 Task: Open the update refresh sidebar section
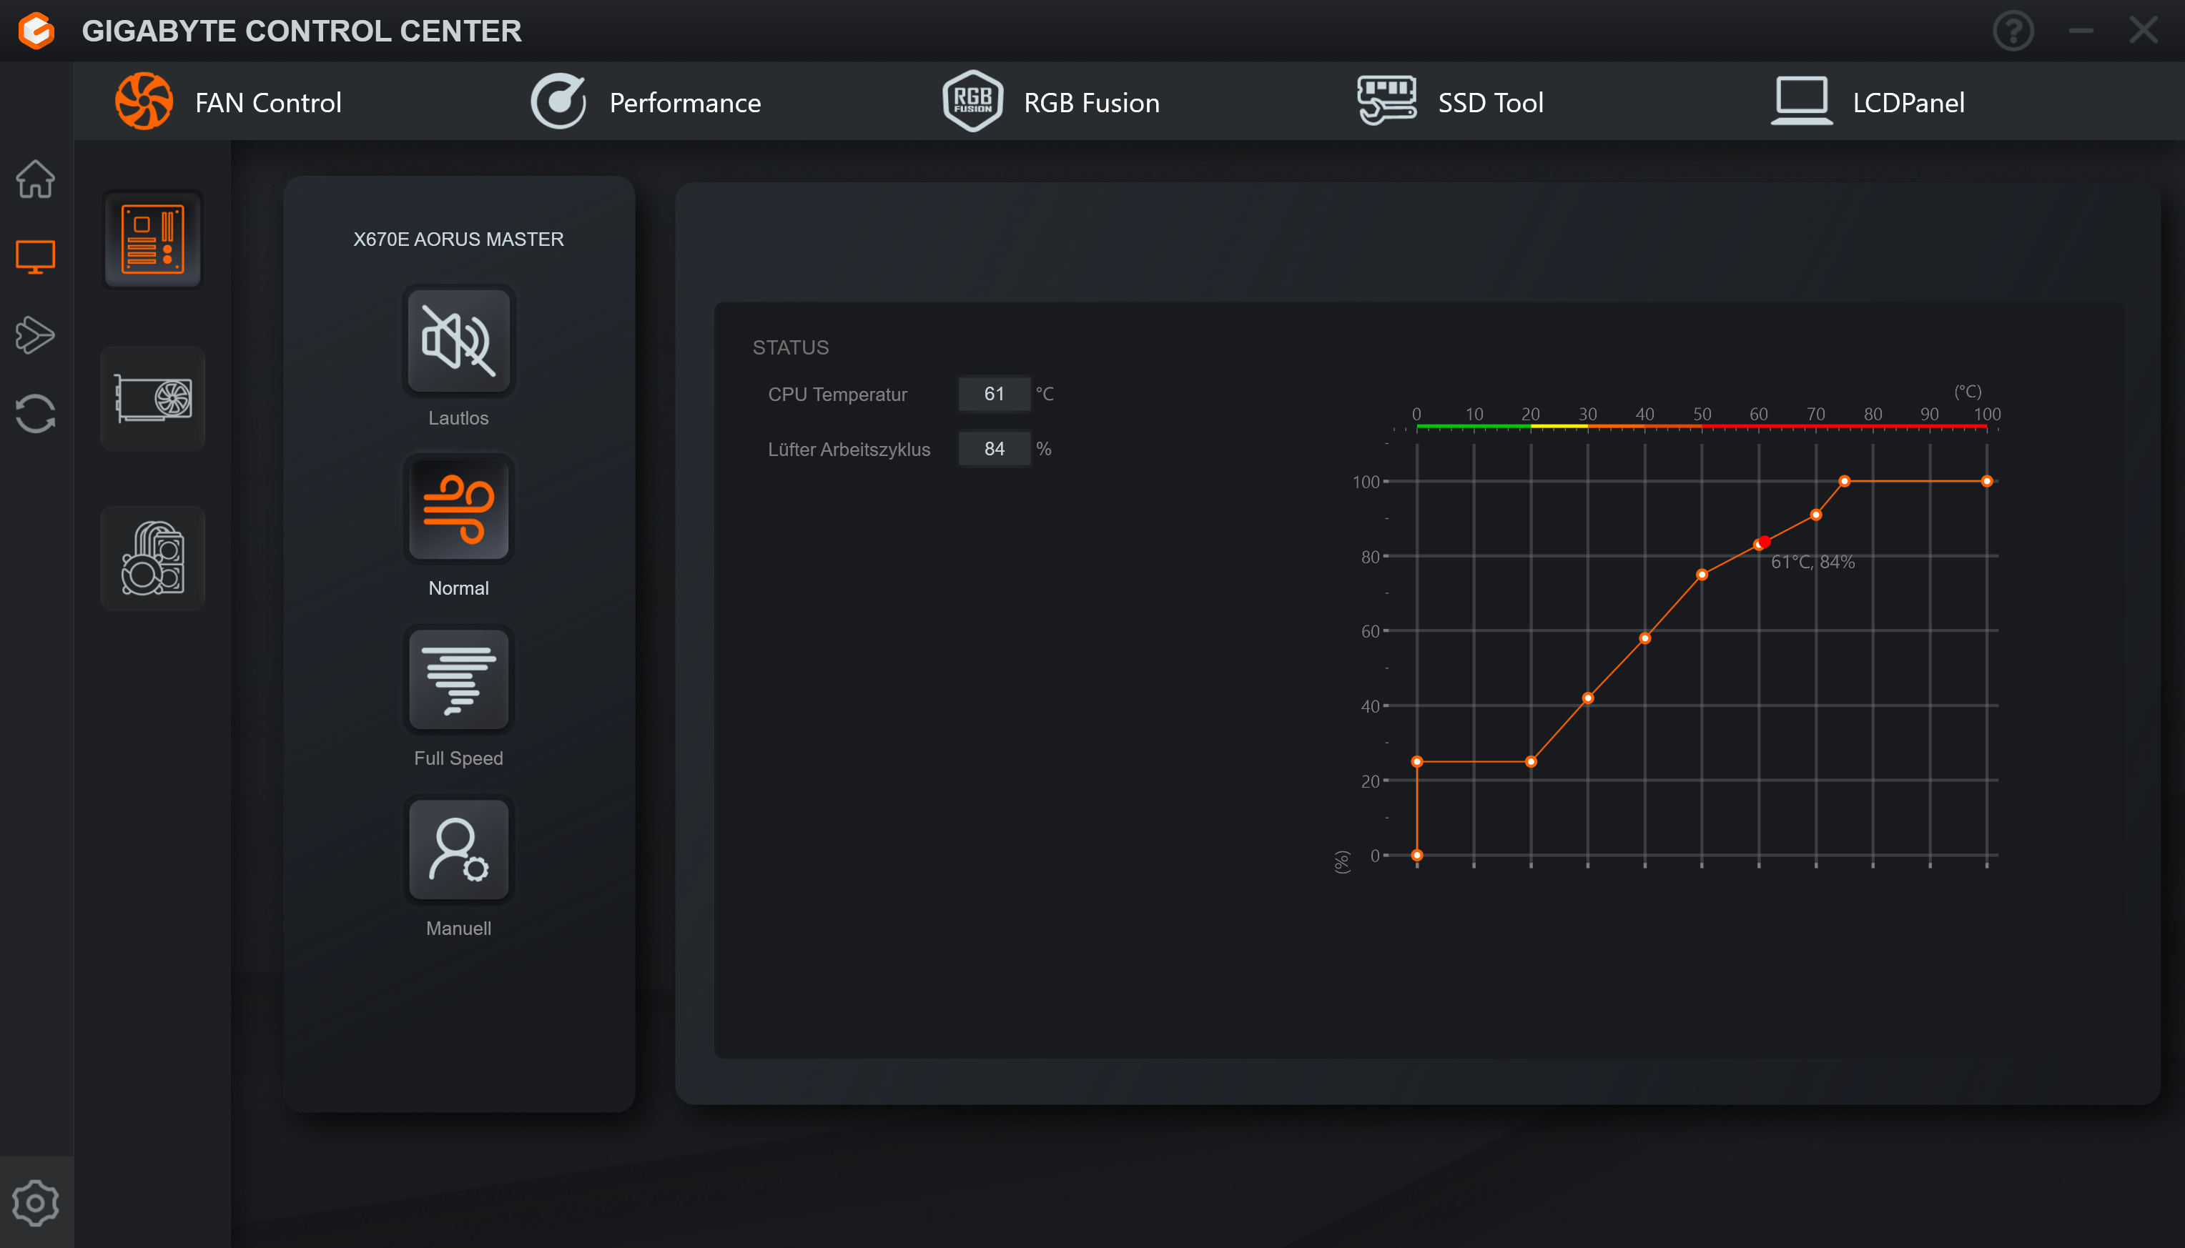tap(35, 414)
